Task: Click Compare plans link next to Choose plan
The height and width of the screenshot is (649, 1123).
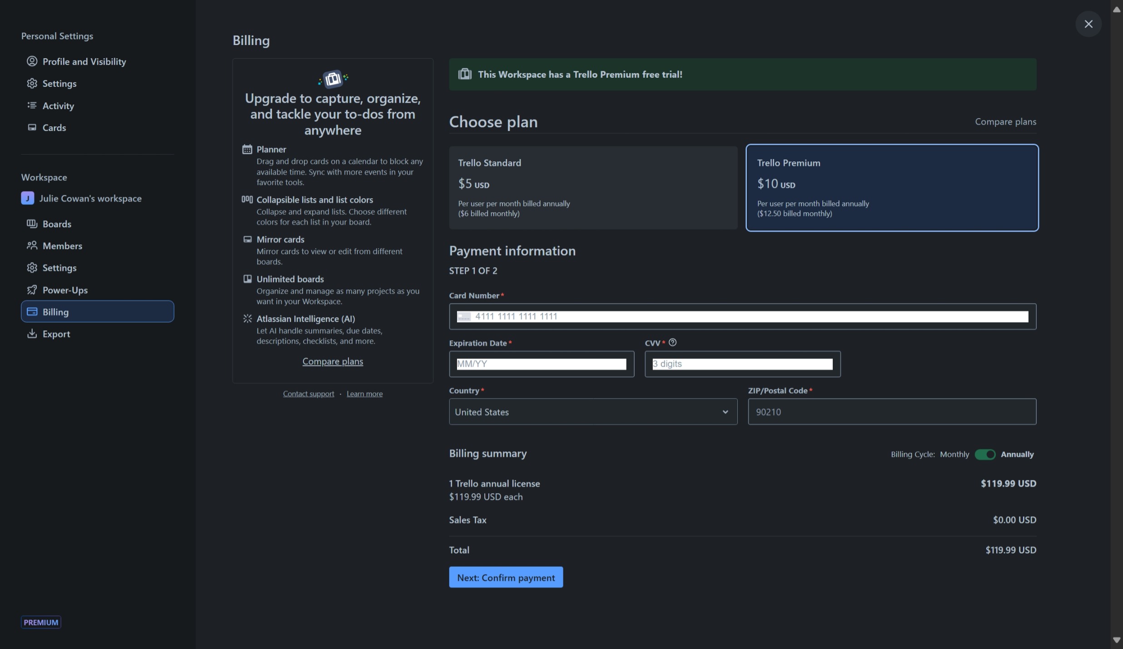Action: coord(1005,121)
